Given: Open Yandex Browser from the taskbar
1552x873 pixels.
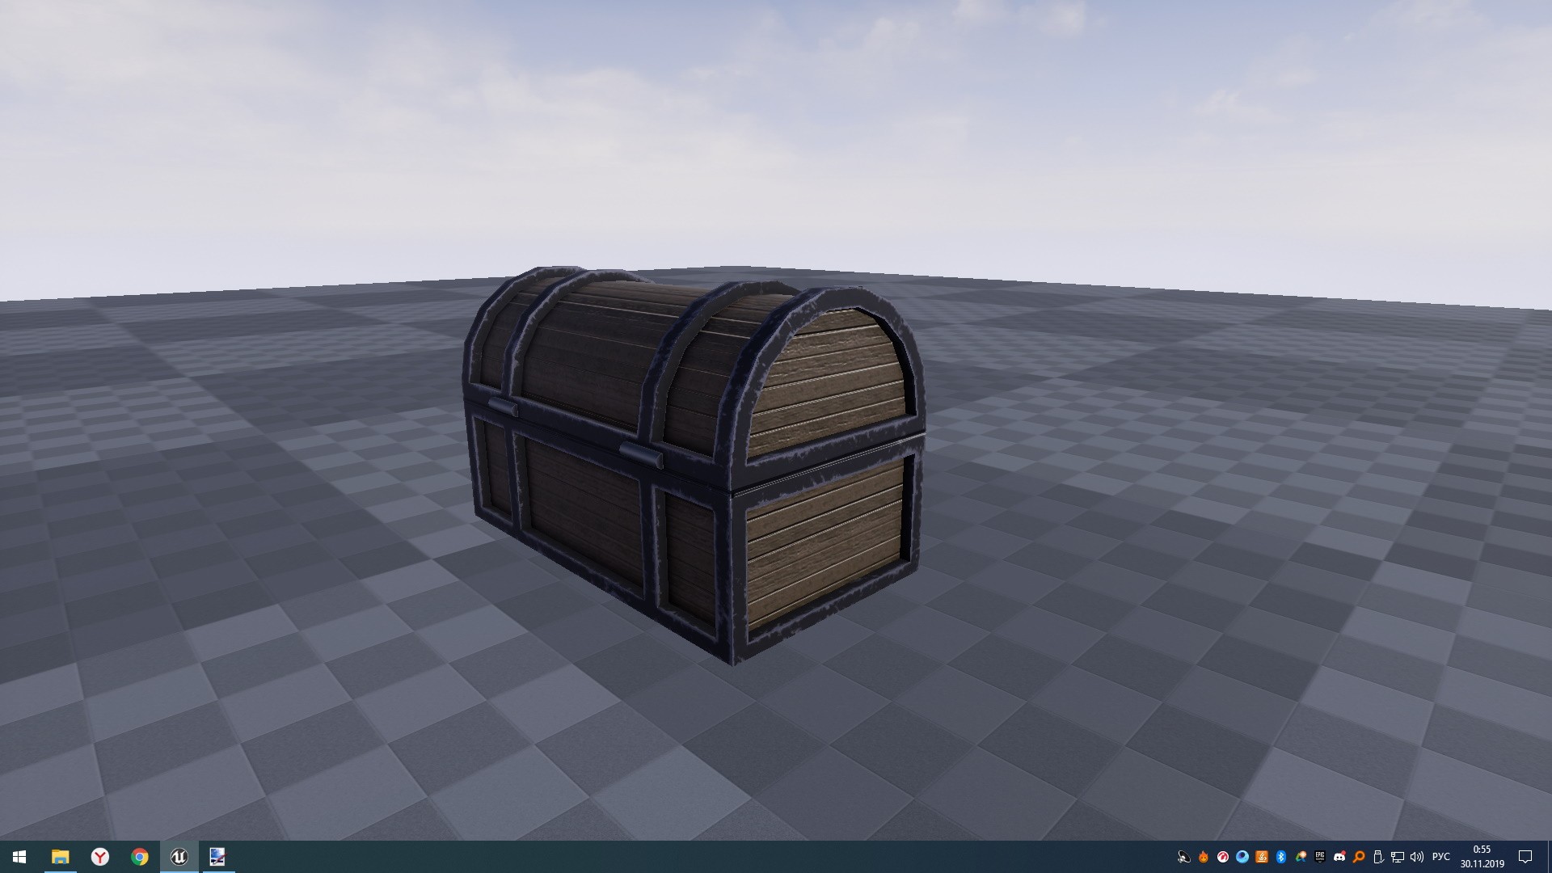Looking at the screenshot, I should [99, 856].
